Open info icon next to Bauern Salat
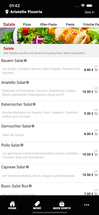Screen dimensions: 99x215 [x=25, y=60]
